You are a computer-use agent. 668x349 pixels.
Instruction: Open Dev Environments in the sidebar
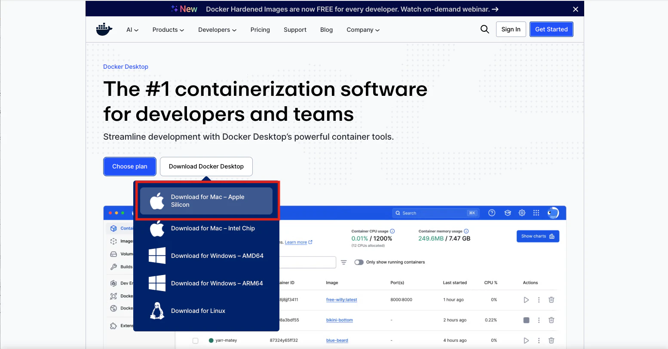121,283
